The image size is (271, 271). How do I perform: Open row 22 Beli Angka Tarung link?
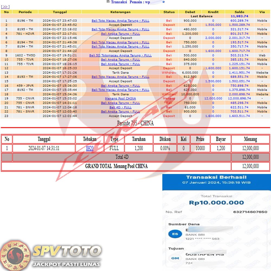(120, 112)
